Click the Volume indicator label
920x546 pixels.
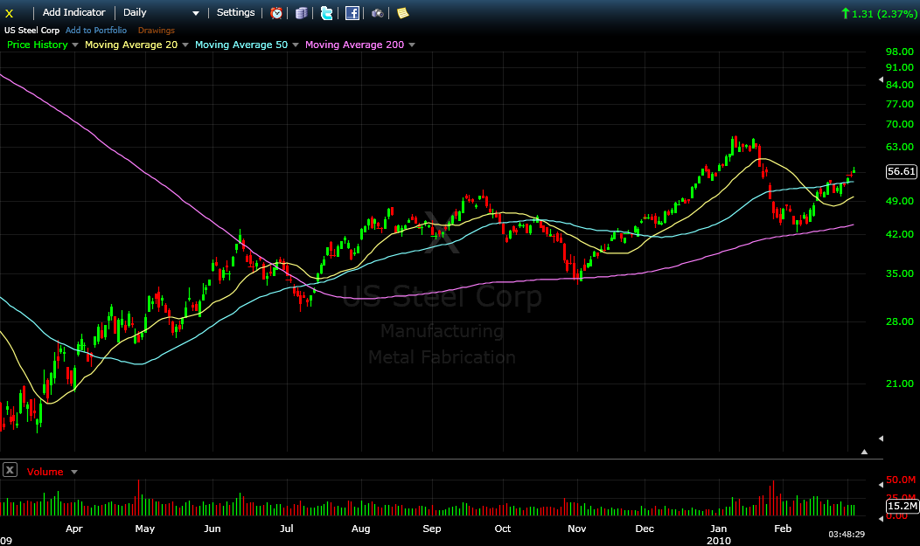45,472
